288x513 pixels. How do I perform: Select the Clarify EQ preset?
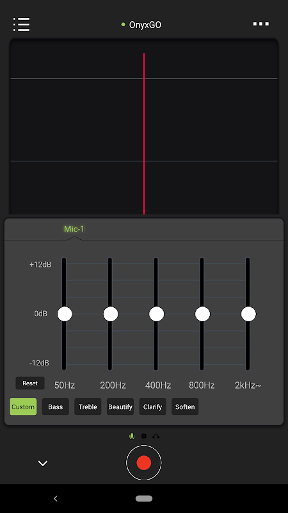tap(152, 407)
